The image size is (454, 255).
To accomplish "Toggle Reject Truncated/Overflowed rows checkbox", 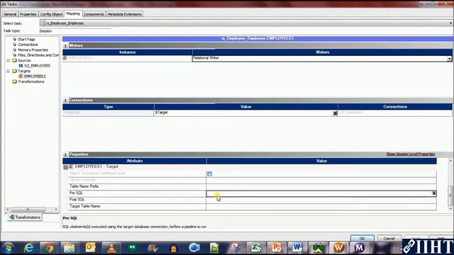I will pyautogui.click(x=209, y=174).
